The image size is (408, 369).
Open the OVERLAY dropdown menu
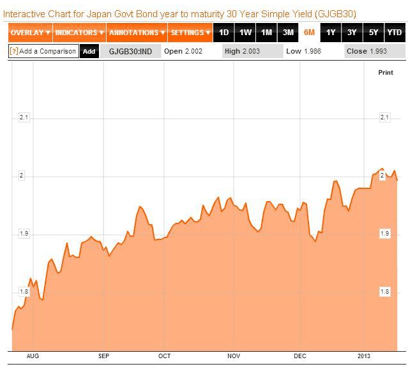point(30,33)
